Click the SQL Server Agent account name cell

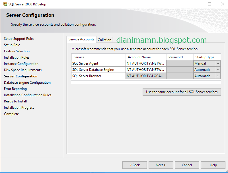pyautogui.click(x=146, y=63)
